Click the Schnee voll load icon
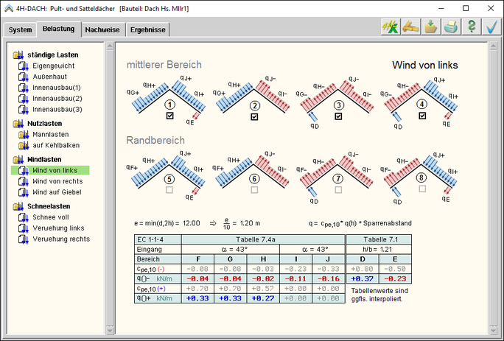Image resolution: width=504 pixels, height=341 pixels. 23,217
